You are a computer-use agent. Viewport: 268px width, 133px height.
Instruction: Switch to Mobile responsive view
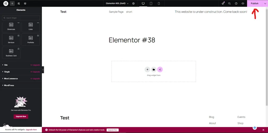coord(159,3)
